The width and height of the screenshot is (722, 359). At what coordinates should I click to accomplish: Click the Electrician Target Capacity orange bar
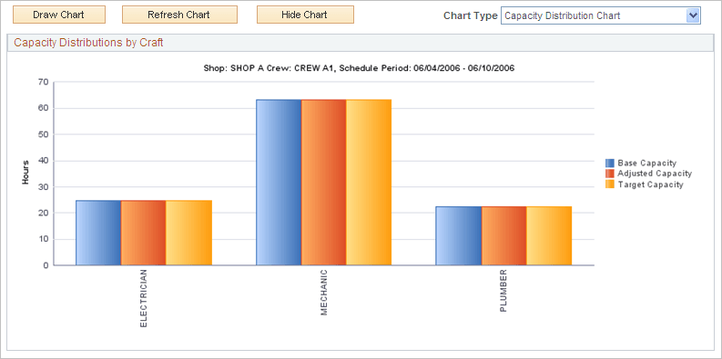coord(188,233)
